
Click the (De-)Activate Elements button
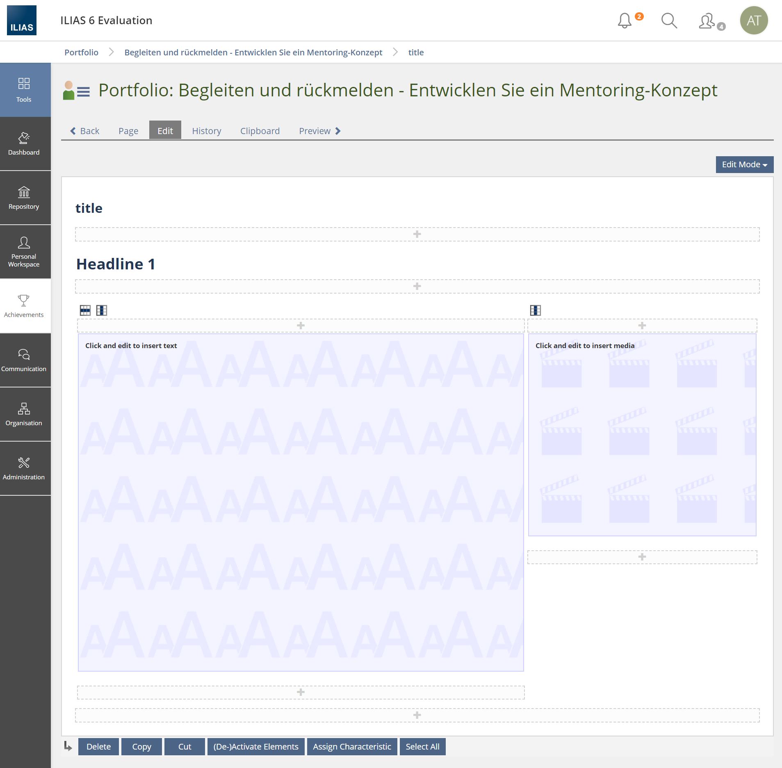[x=256, y=747]
